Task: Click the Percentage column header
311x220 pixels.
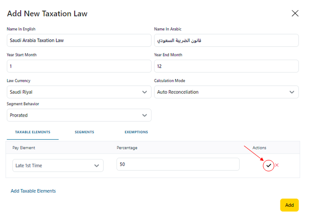Action: (x=127, y=148)
